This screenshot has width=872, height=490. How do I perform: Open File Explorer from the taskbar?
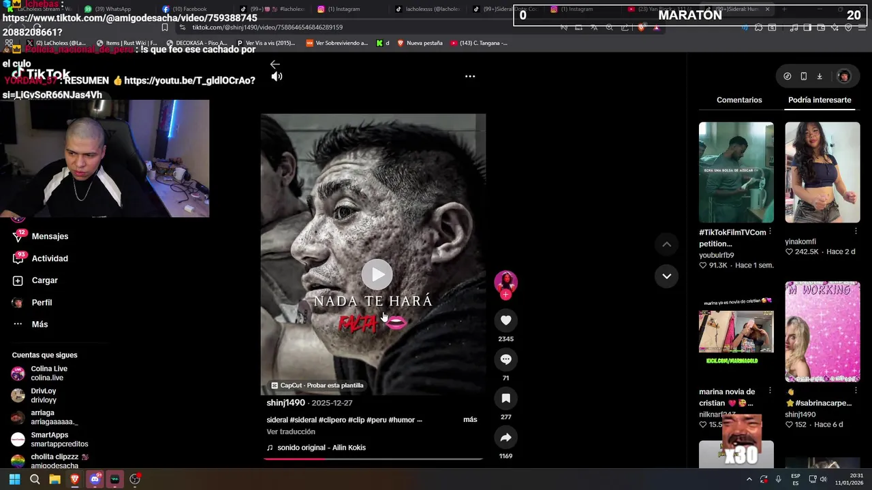[x=55, y=479]
